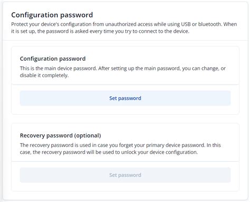The width and height of the screenshot is (250, 202).
Task: Click the 'Protect your device's configuration' description line
Action: (x=124, y=24)
